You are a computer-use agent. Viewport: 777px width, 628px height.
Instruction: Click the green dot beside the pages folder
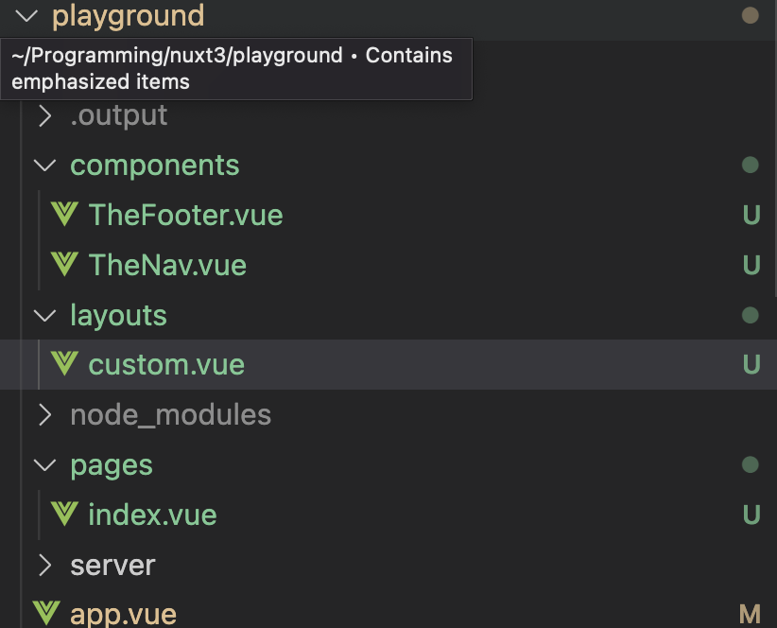750,464
